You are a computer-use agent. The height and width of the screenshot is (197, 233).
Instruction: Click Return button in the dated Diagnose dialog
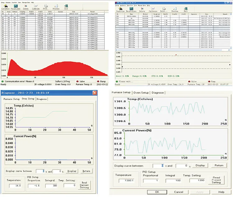(86, 171)
